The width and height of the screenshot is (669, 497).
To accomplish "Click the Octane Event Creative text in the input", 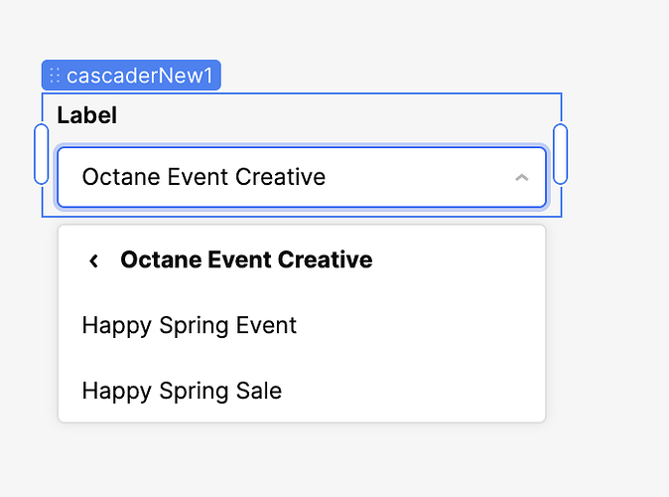I will [x=203, y=178].
